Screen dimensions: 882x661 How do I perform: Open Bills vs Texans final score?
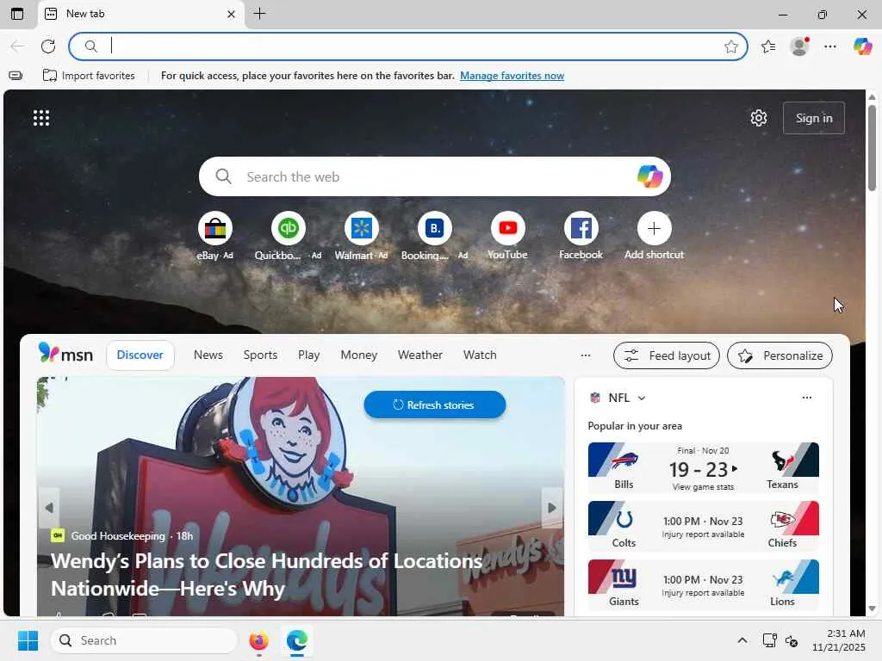[703, 469]
